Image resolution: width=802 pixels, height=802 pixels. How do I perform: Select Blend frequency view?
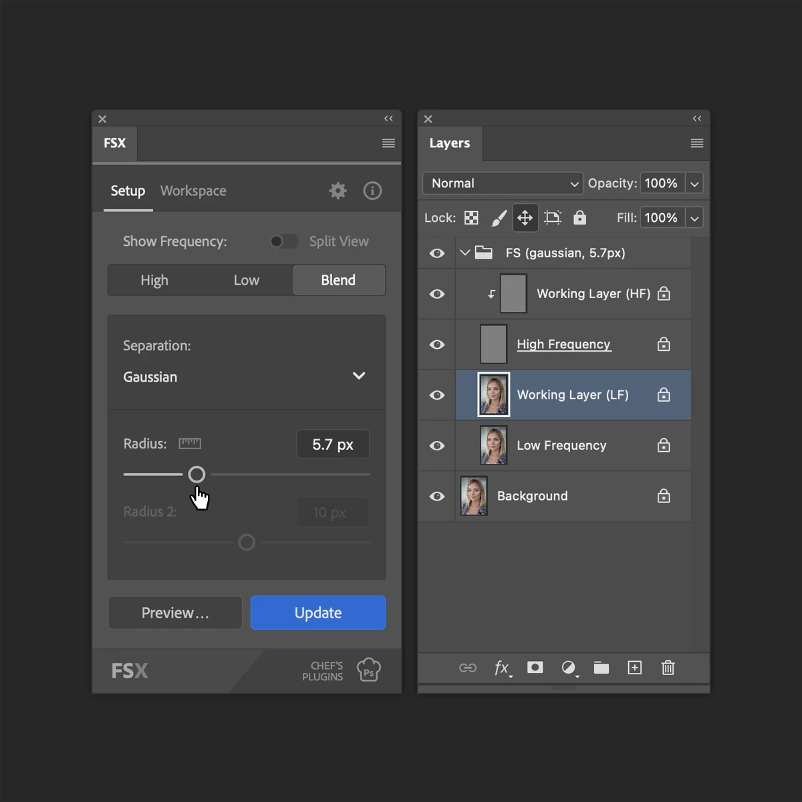click(339, 280)
